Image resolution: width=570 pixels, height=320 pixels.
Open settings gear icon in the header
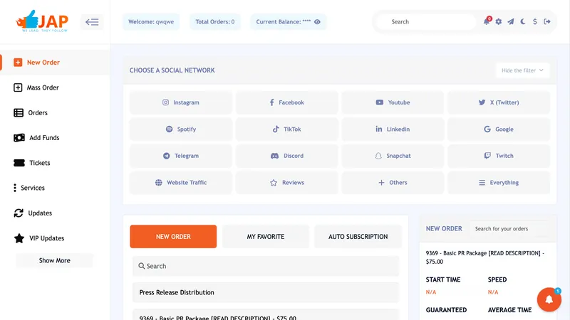point(499,22)
